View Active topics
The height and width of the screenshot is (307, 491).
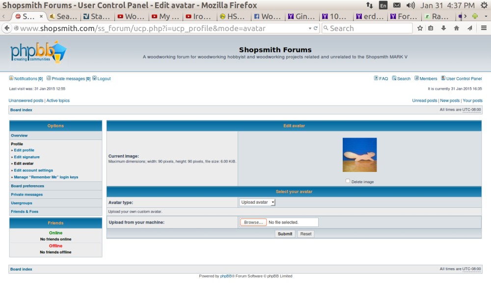point(58,101)
